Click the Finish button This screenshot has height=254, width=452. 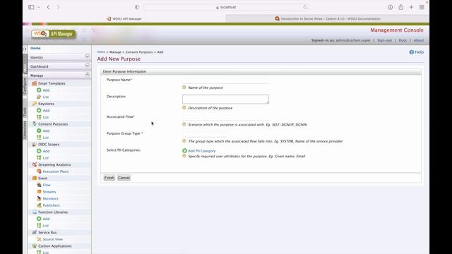tap(109, 178)
